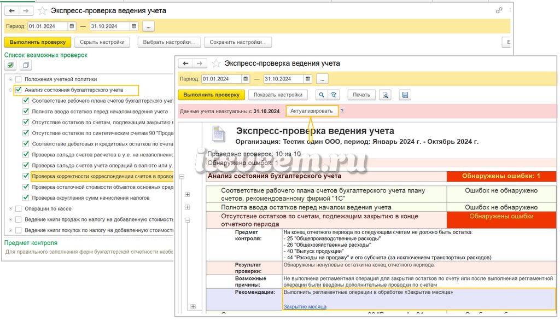Uncheck Анализ состояния бухгалтерского учета checkbox

(19, 90)
